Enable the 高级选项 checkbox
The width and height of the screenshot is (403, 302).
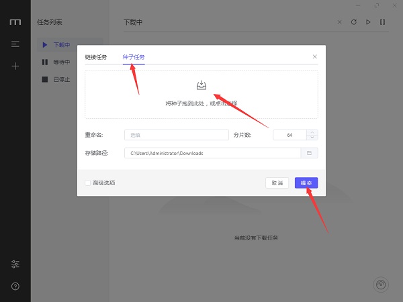click(x=88, y=183)
